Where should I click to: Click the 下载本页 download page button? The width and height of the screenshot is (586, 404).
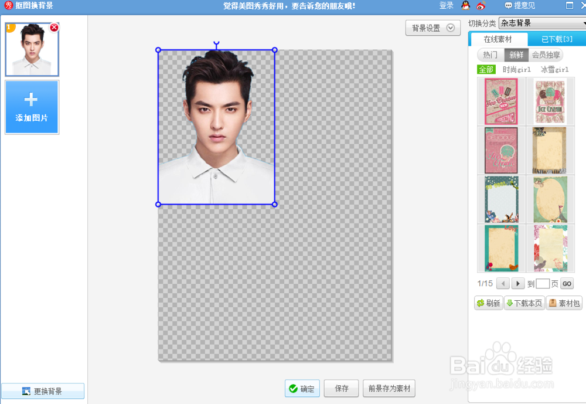click(x=524, y=303)
